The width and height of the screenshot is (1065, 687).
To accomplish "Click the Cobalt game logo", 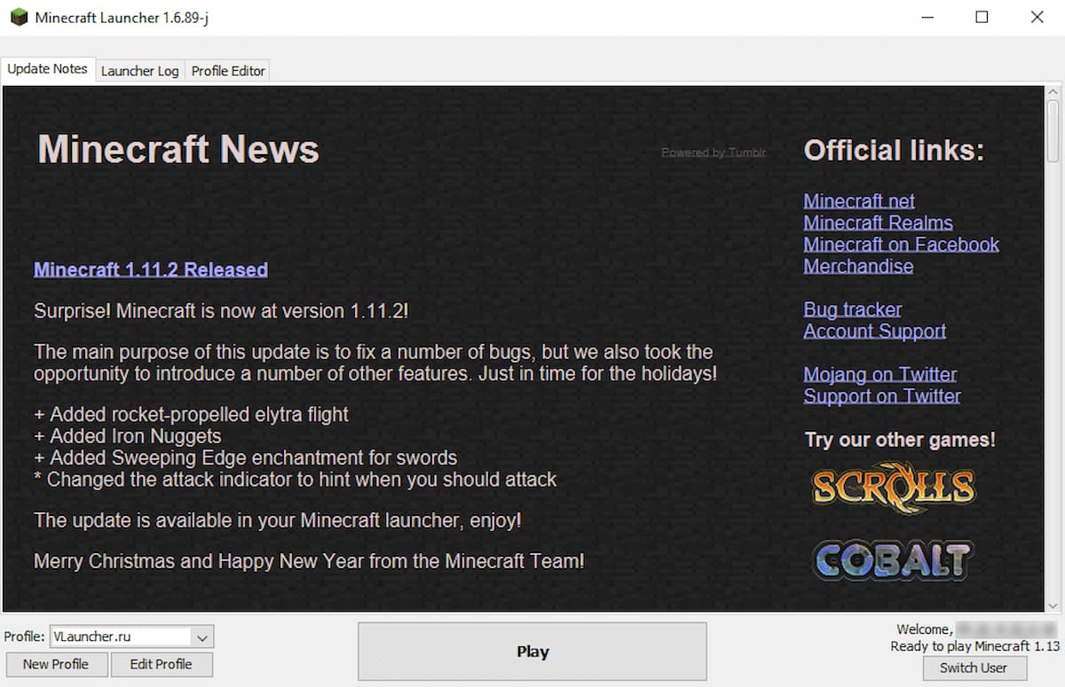I will pyautogui.click(x=892, y=560).
